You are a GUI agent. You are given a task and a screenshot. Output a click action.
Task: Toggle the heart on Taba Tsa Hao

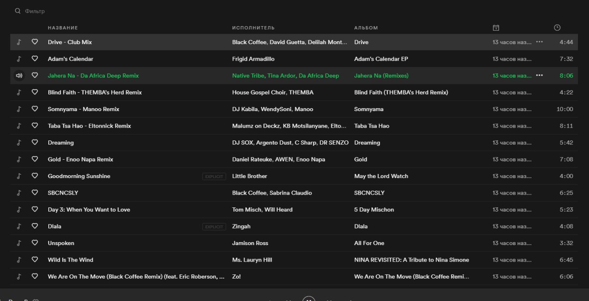[35, 125]
